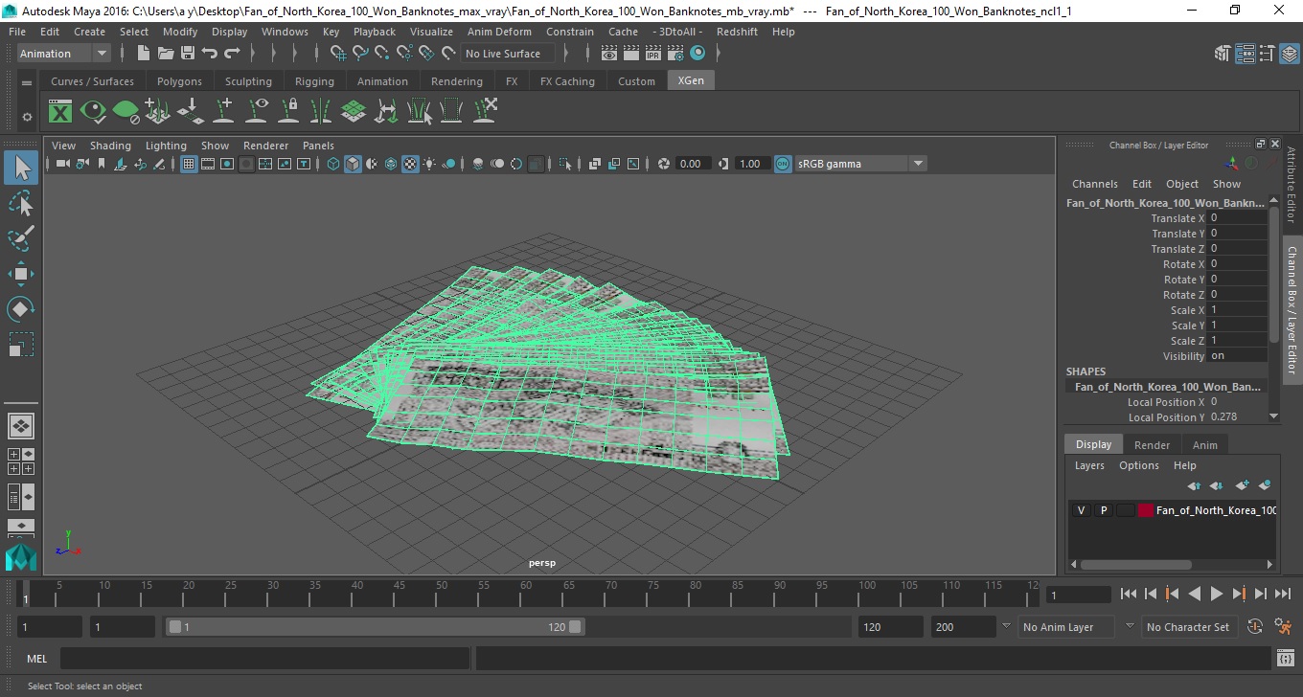Viewport: 1303px width, 697px height.
Task: Switch to the Render layer tab
Action: click(1152, 445)
